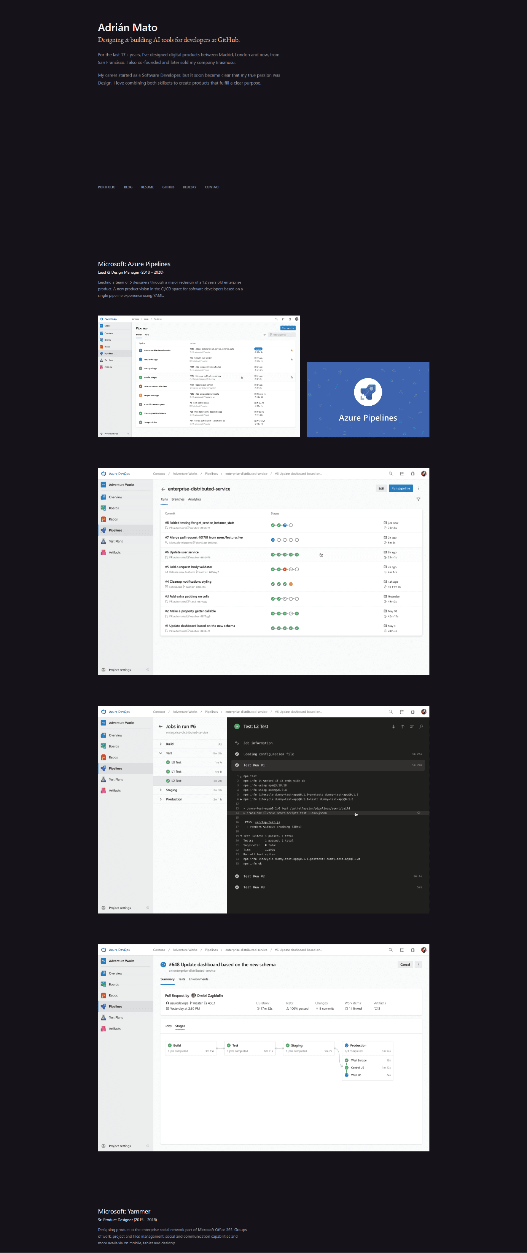Click copy link icon on log line 14

tap(419, 812)
